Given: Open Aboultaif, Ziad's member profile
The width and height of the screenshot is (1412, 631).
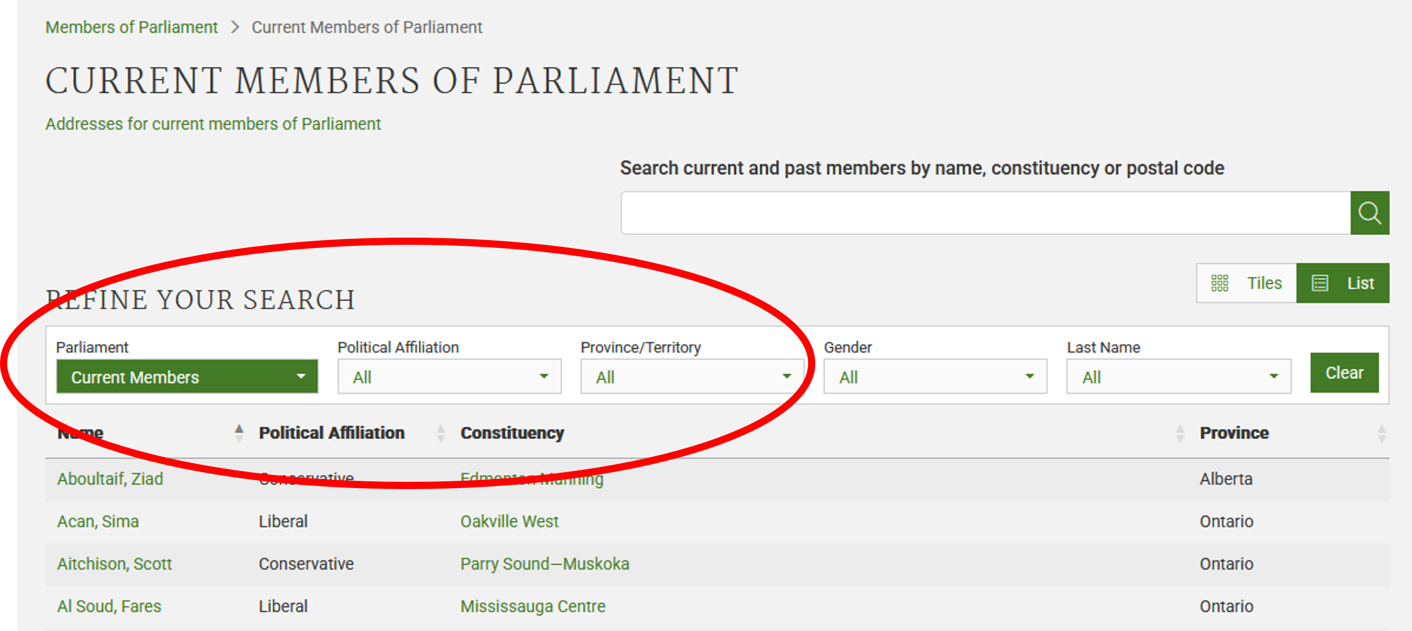Looking at the screenshot, I should point(110,479).
